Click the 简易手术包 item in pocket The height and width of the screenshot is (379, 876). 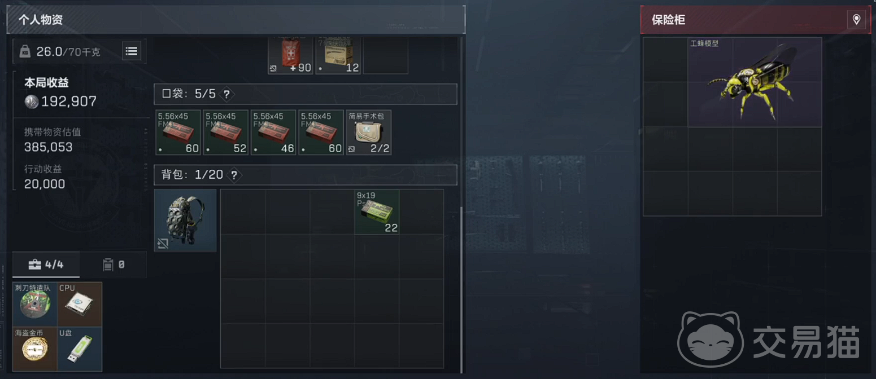click(x=369, y=133)
